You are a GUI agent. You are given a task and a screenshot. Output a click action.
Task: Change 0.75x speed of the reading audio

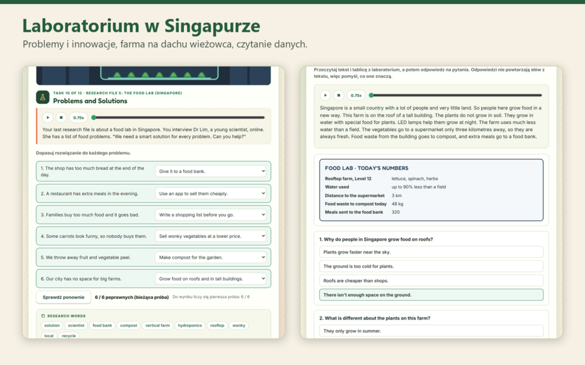click(x=356, y=95)
